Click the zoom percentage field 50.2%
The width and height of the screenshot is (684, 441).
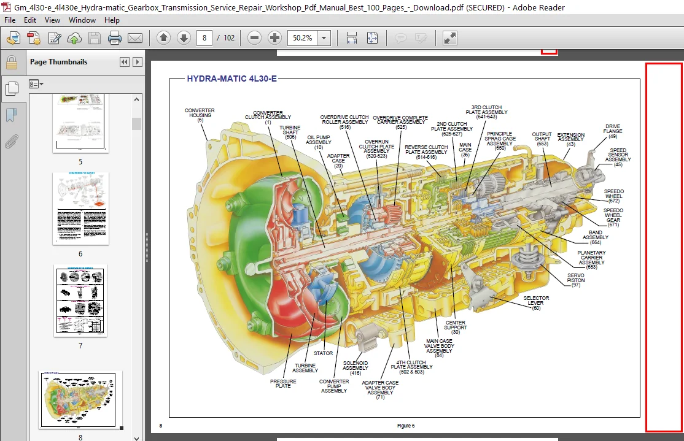pos(302,38)
